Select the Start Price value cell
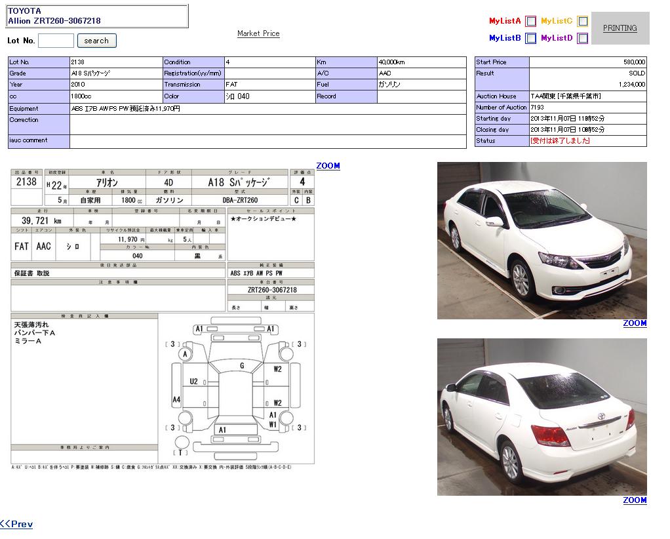The width and height of the screenshot is (670, 539). click(587, 62)
